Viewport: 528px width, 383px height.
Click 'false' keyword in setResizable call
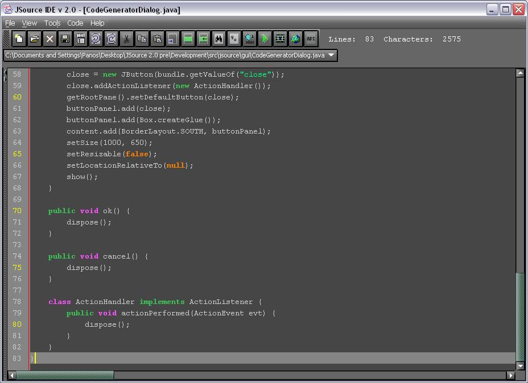tap(137, 153)
